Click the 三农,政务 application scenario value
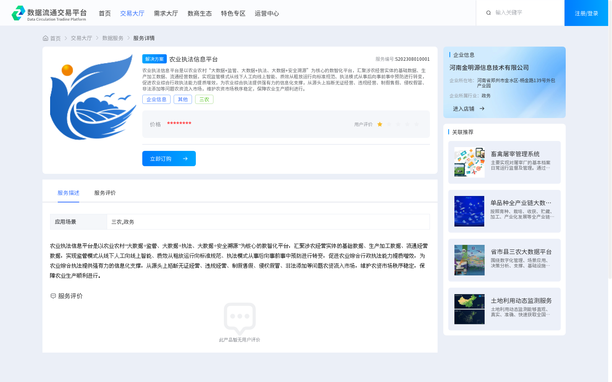Screen dimensions: 612x382 point(123,222)
